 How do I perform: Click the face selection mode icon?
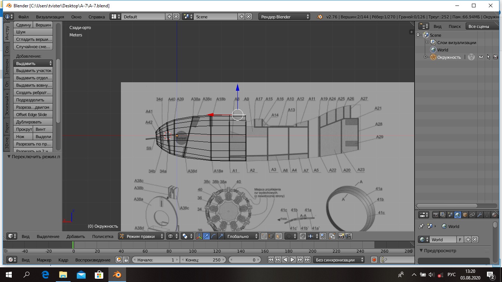(x=279, y=236)
